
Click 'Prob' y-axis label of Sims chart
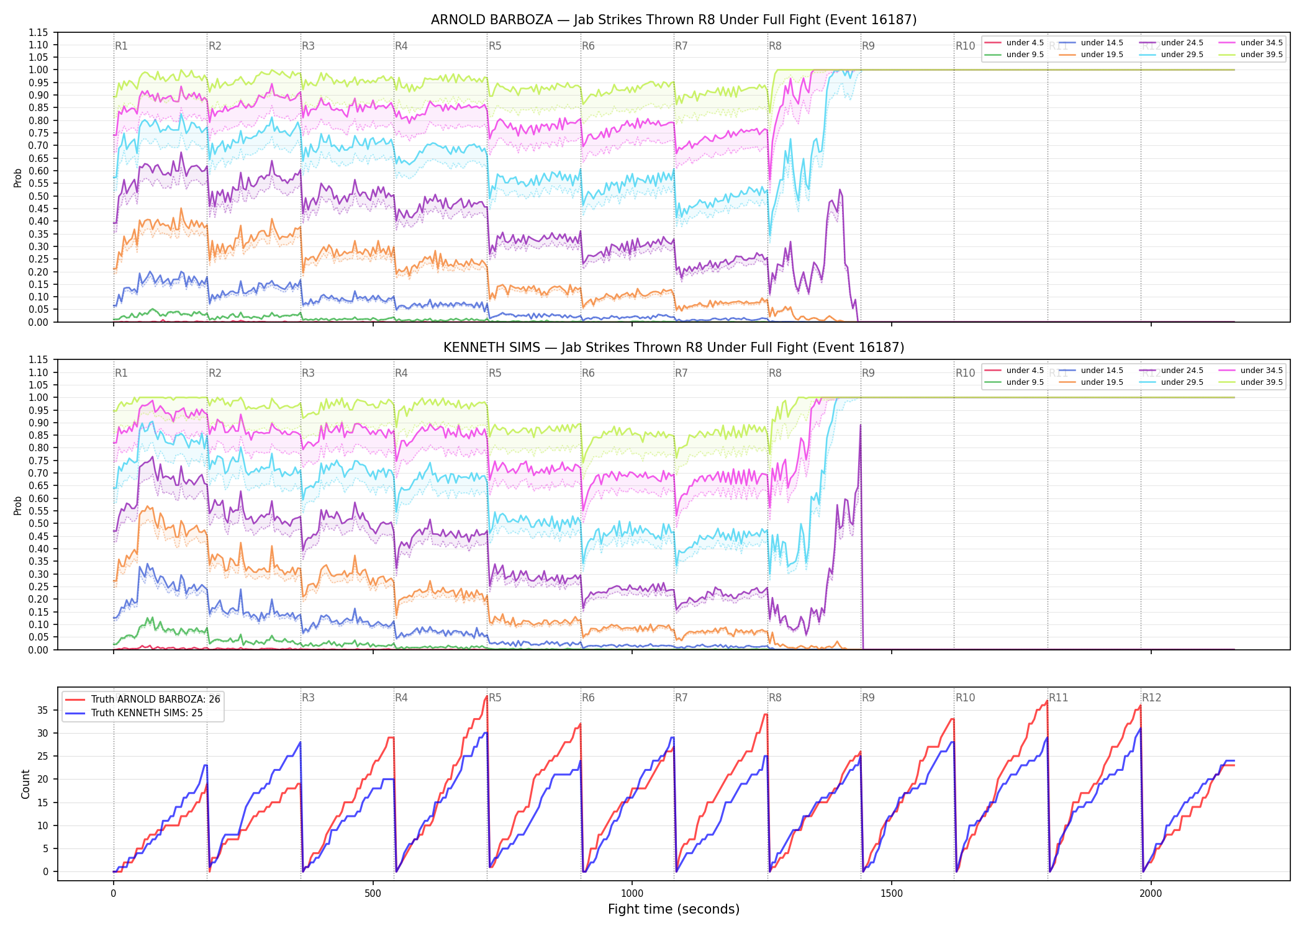click(x=18, y=505)
